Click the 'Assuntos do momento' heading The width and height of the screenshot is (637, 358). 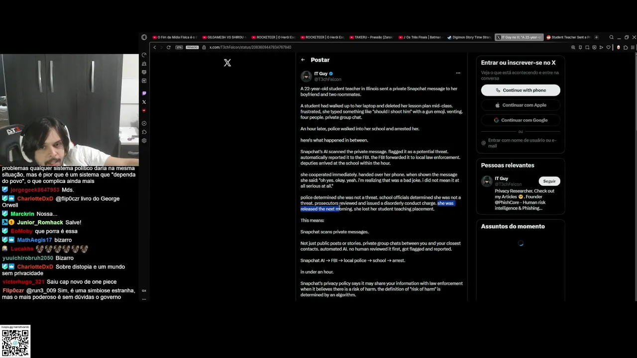[513, 226]
